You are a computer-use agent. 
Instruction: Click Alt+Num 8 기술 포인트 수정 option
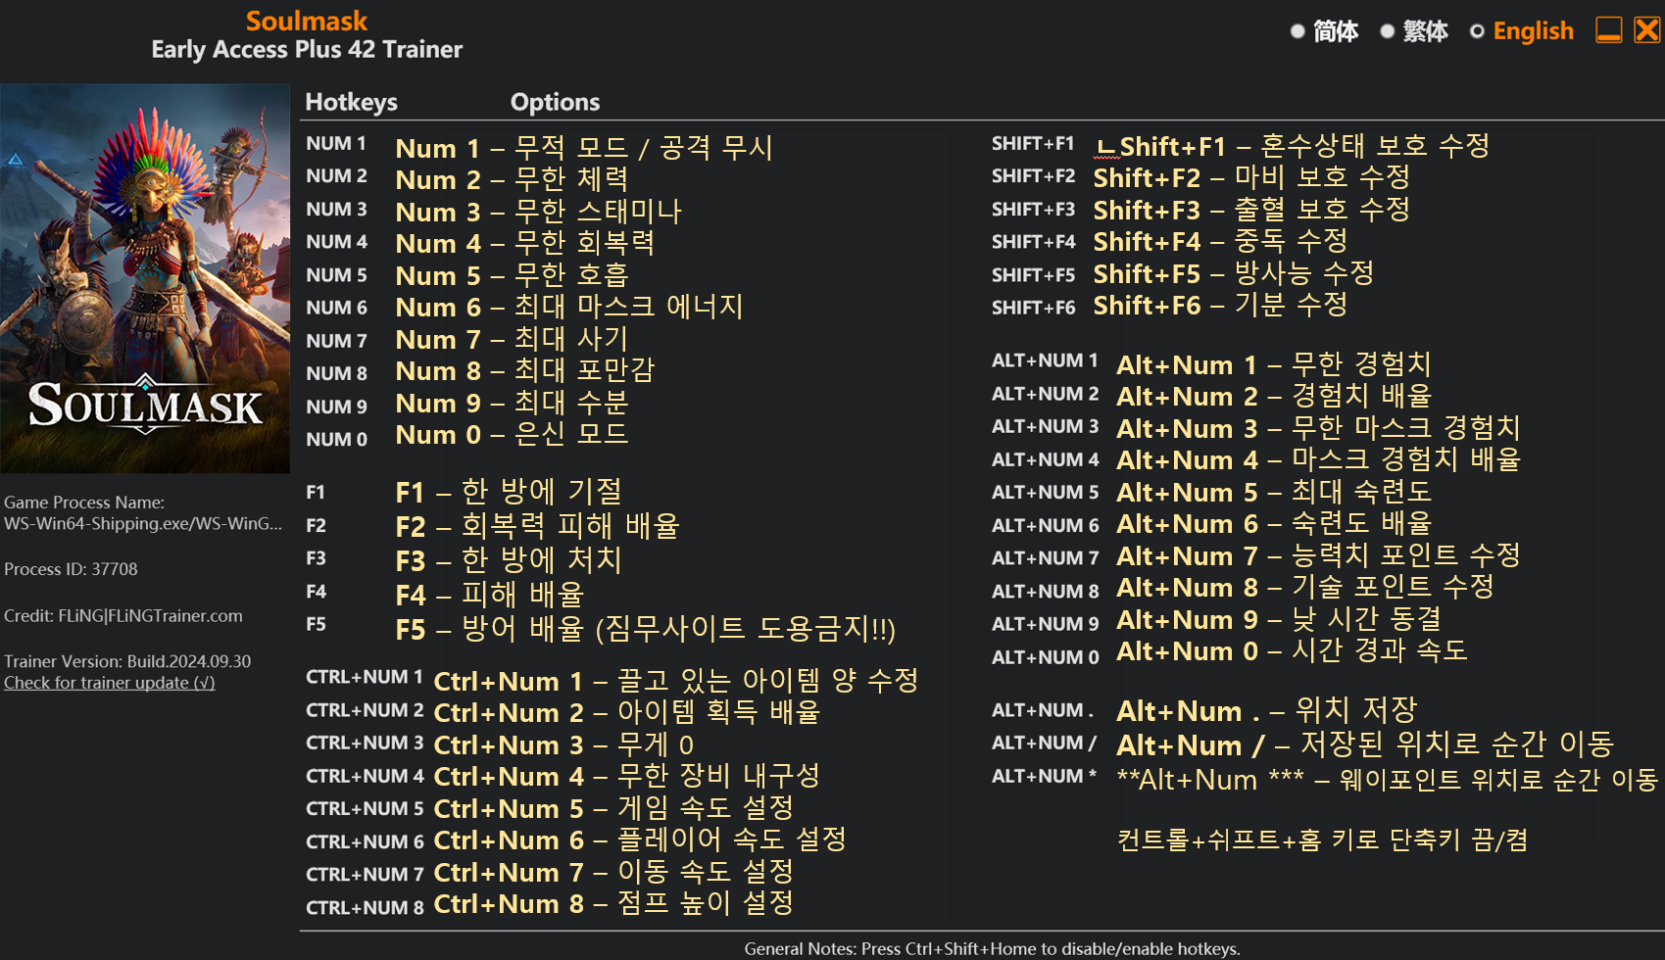point(1305,587)
